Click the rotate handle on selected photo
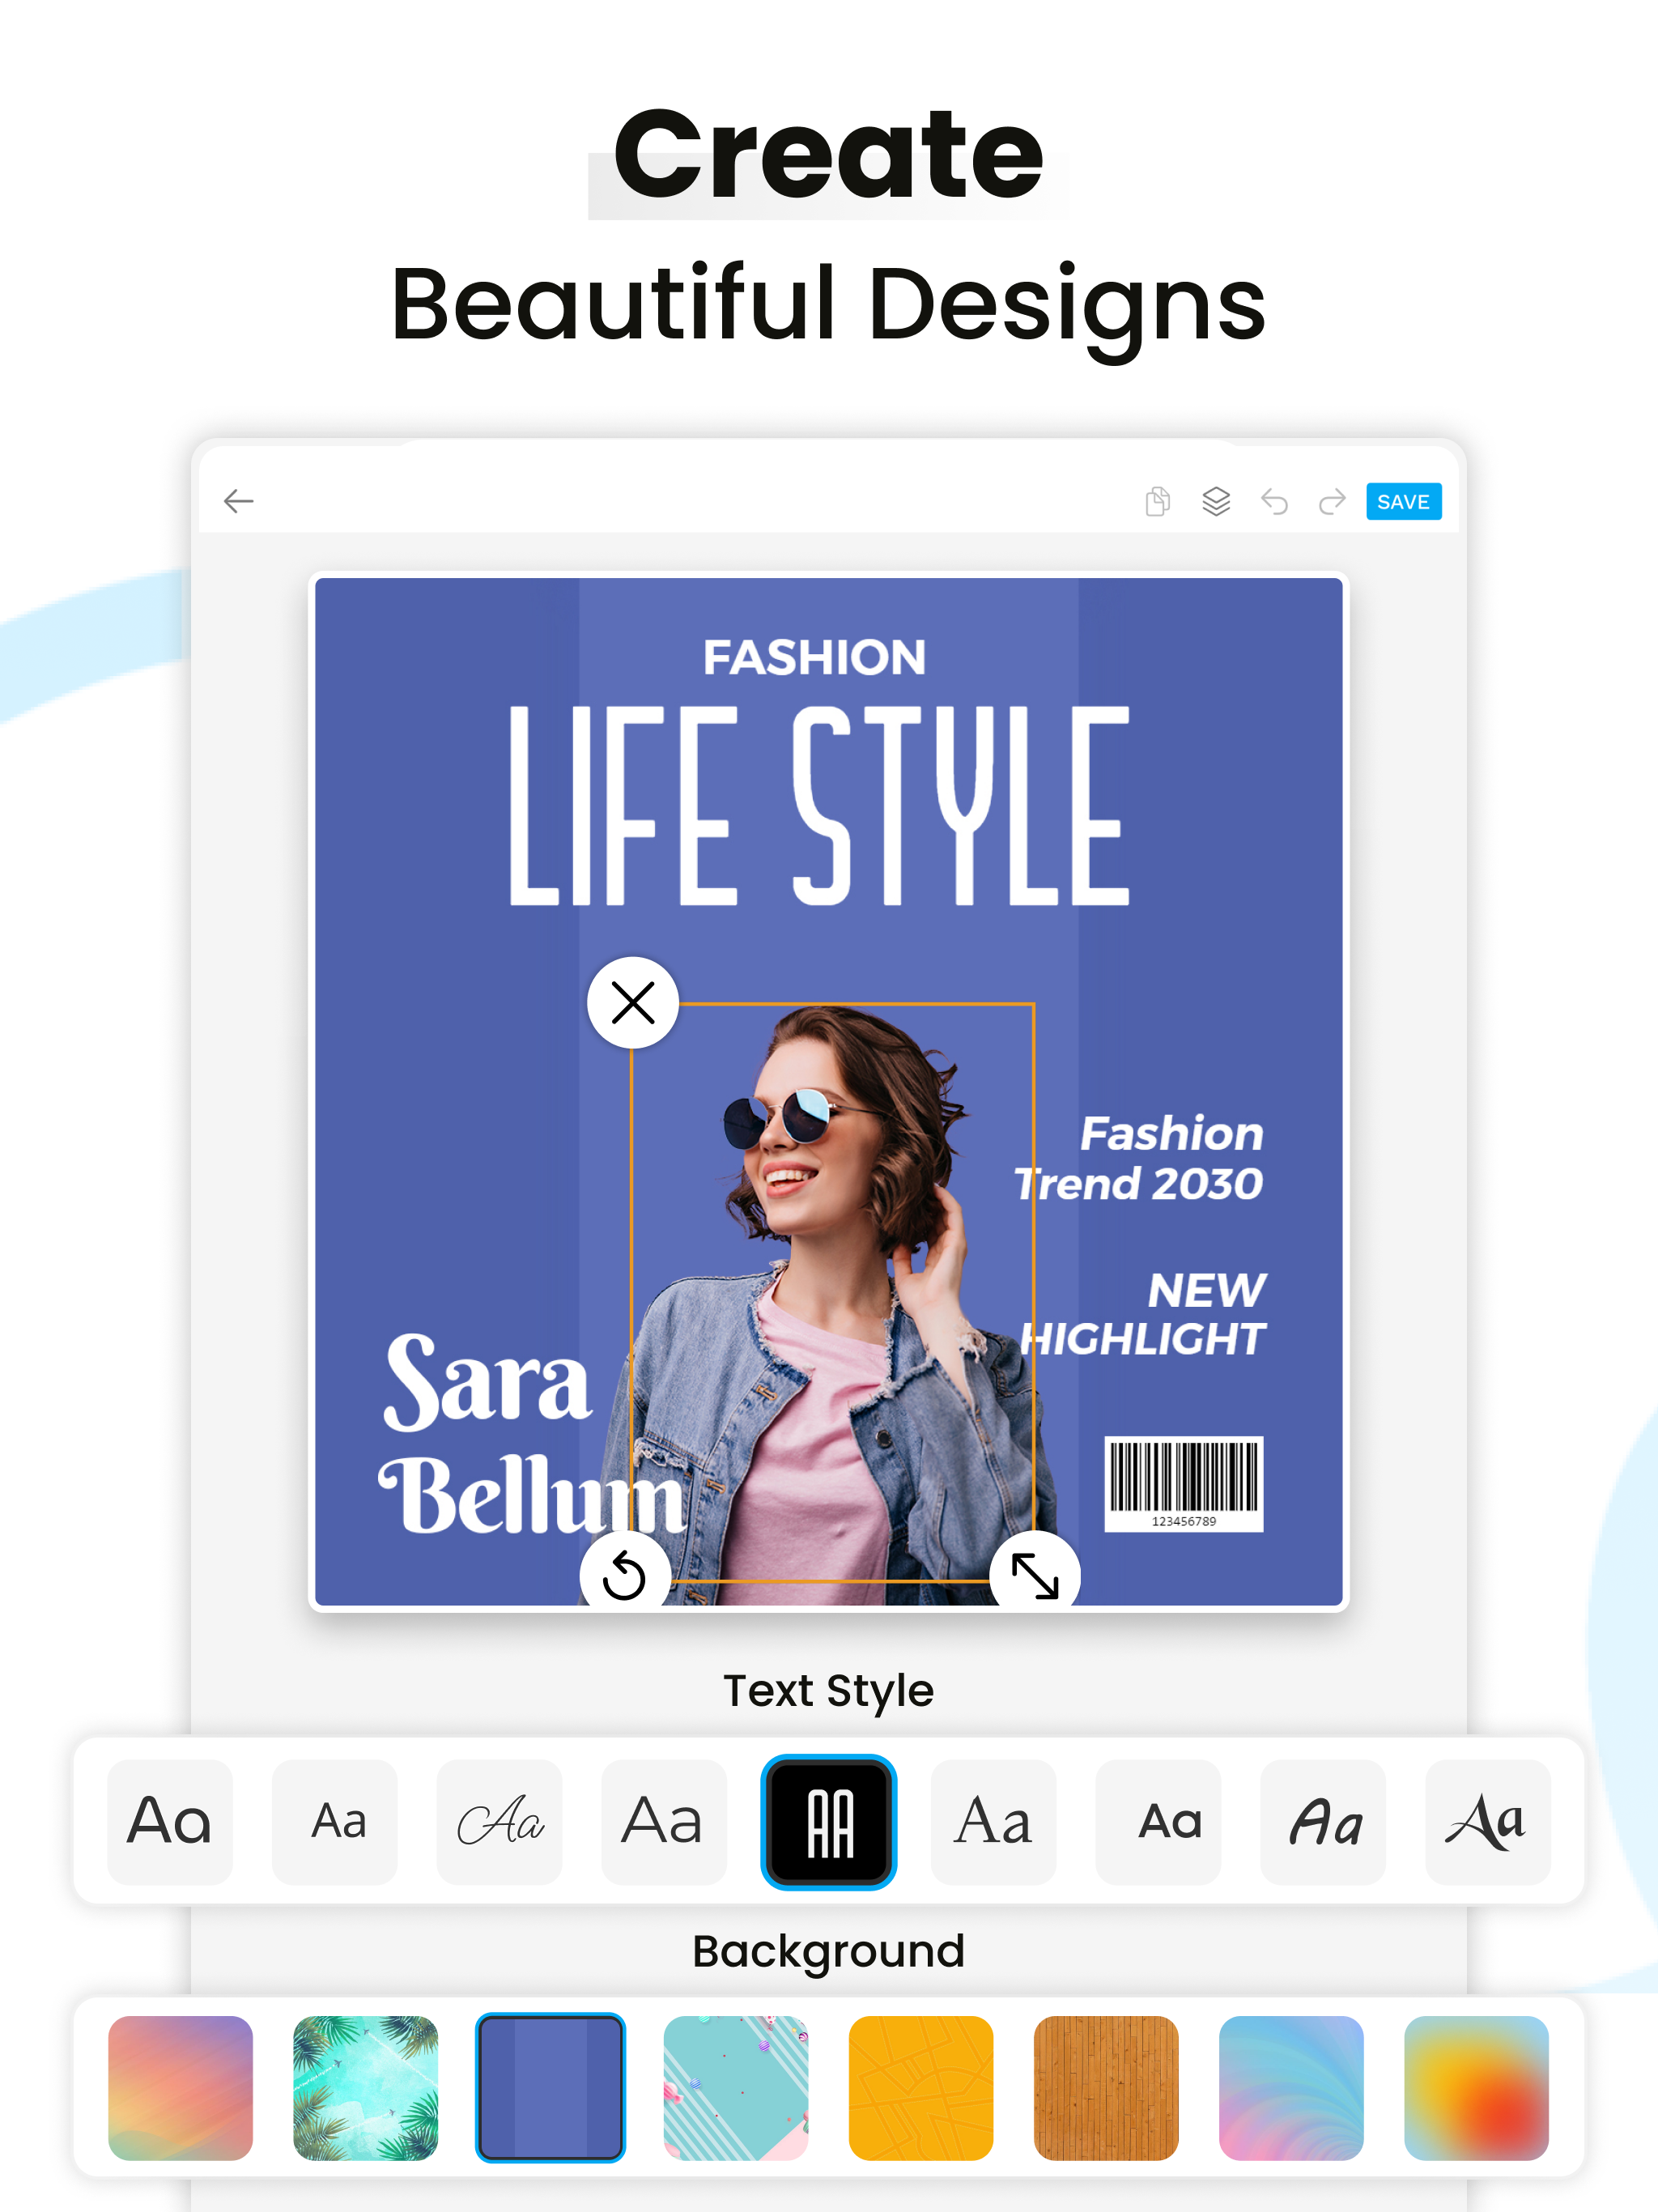Screen dimensions: 1658x2212 [x=624, y=1575]
